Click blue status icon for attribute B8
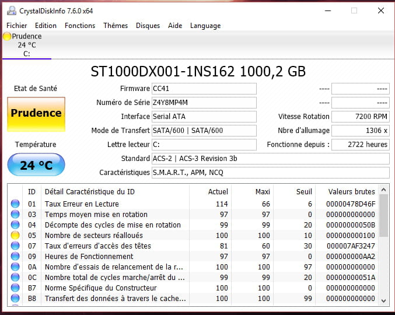 click(x=15, y=299)
